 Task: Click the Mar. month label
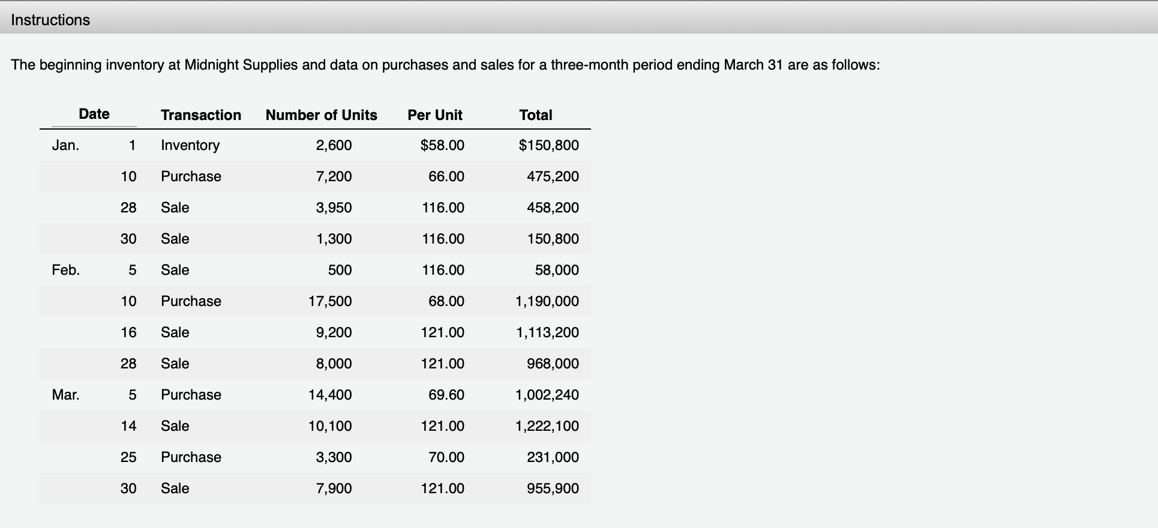[x=65, y=395]
